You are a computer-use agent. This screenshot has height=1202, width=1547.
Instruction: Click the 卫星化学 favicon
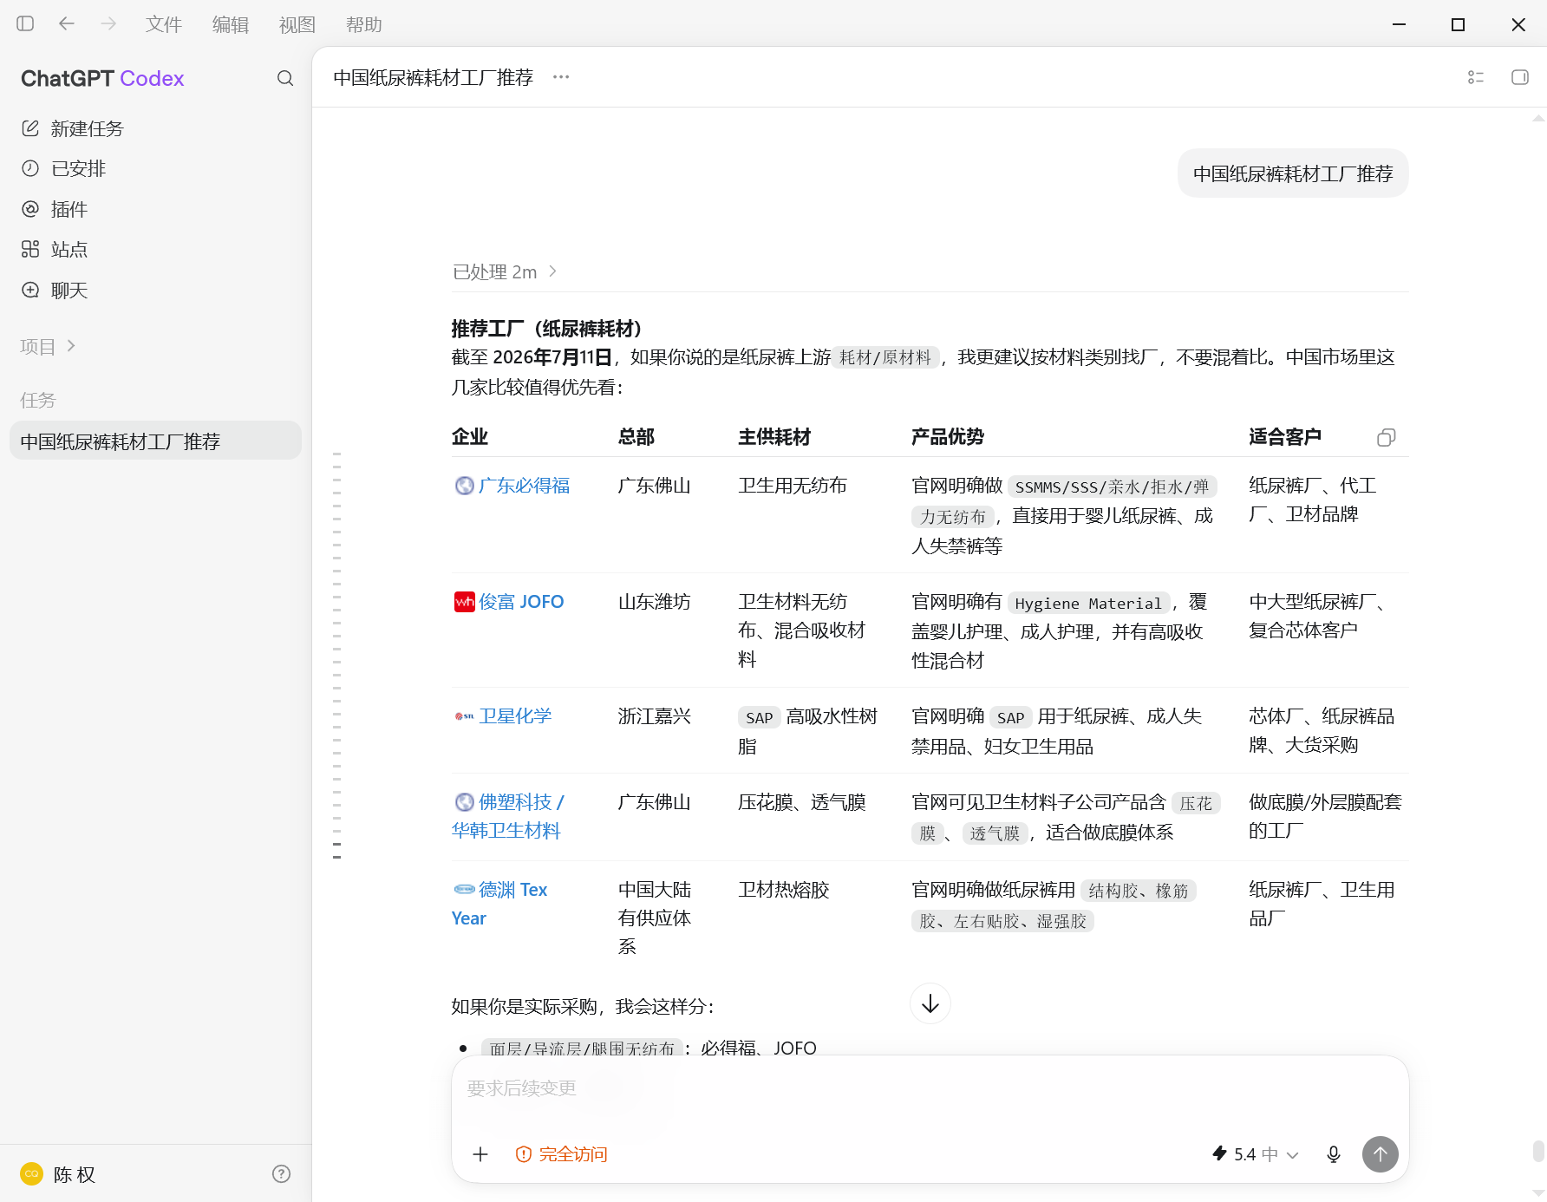point(465,716)
